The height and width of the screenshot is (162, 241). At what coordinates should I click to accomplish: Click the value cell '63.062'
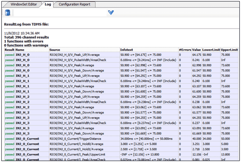[x=197, y=107]
